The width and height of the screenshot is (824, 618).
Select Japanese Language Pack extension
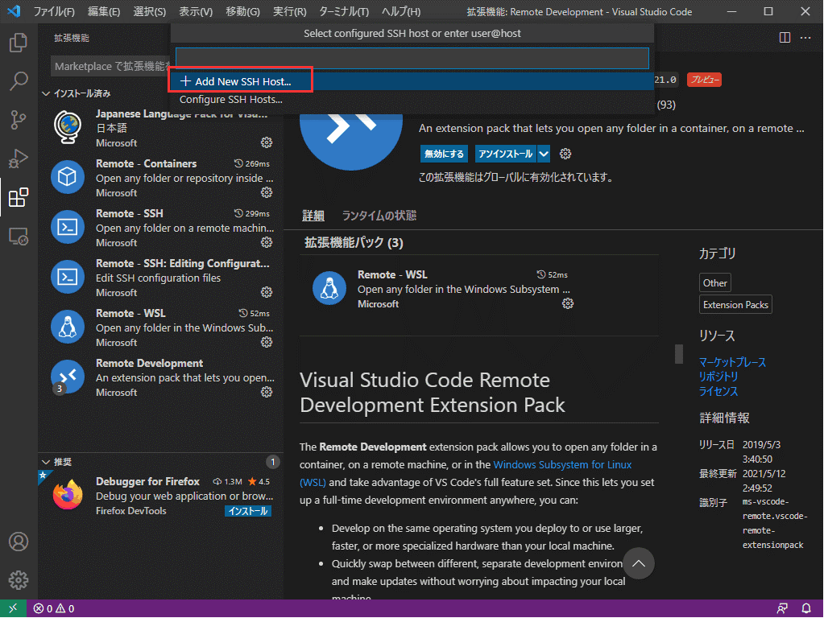[x=160, y=128]
